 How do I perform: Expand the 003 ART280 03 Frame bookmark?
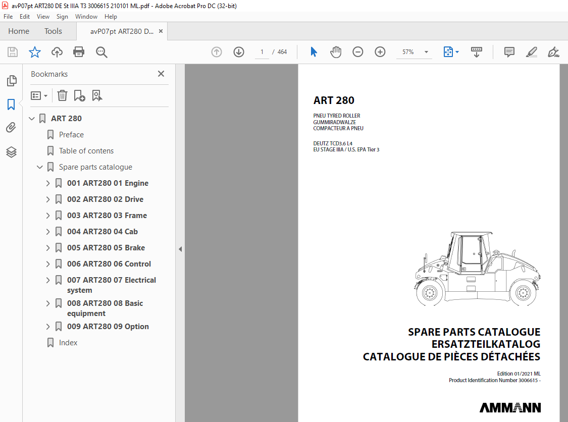(x=48, y=216)
